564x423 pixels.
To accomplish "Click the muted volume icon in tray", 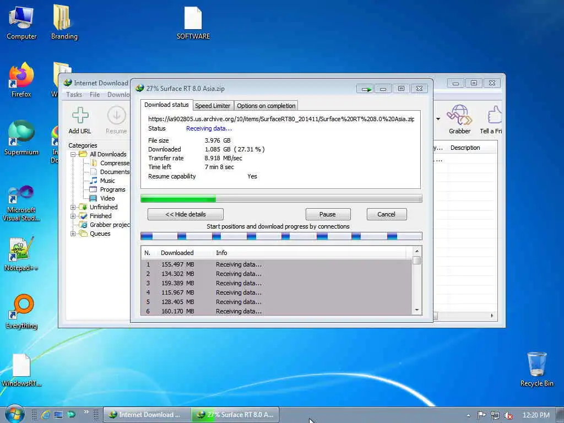I will point(508,415).
